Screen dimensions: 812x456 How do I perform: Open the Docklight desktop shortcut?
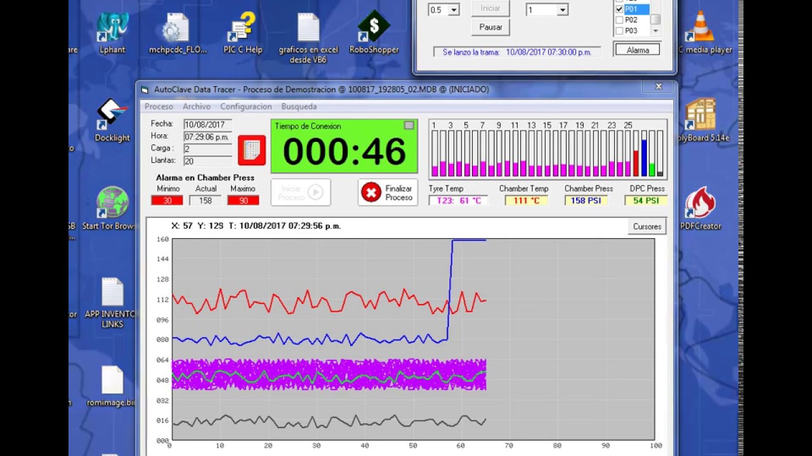112,121
